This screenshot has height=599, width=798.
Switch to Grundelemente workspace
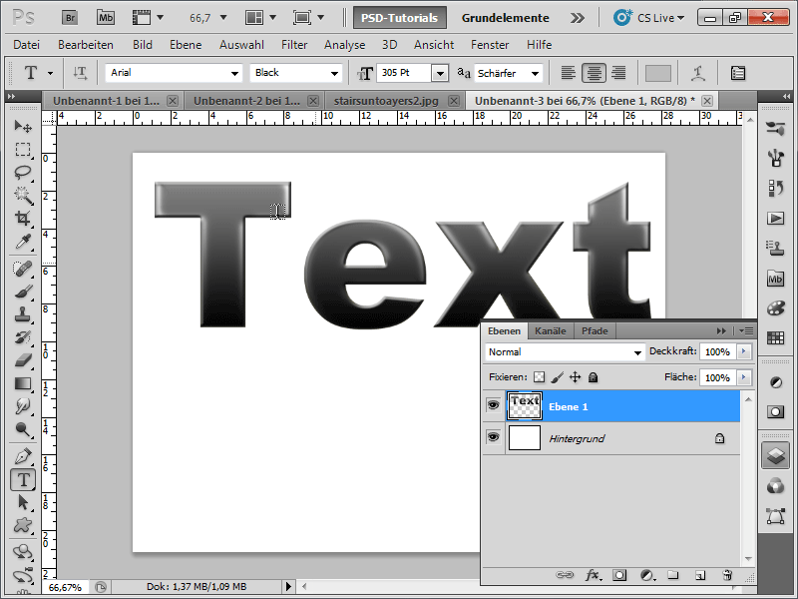(506, 18)
